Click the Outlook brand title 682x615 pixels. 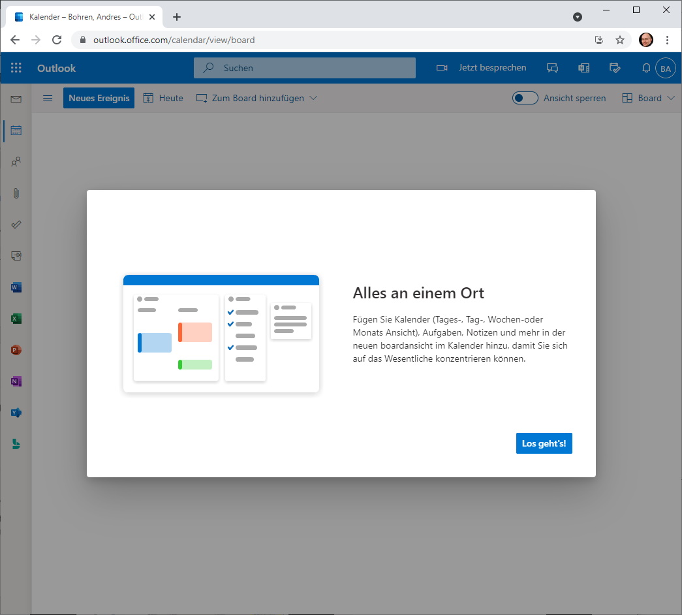pos(57,69)
